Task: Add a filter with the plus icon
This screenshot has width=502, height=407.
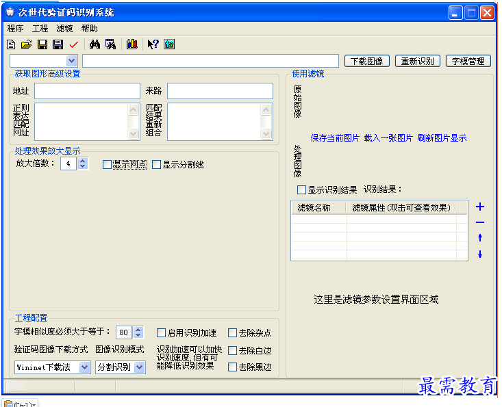Action: click(x=479, y=207)
